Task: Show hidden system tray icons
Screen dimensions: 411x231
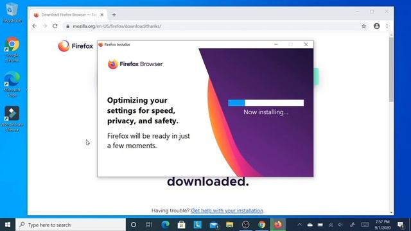Action: 300,225
